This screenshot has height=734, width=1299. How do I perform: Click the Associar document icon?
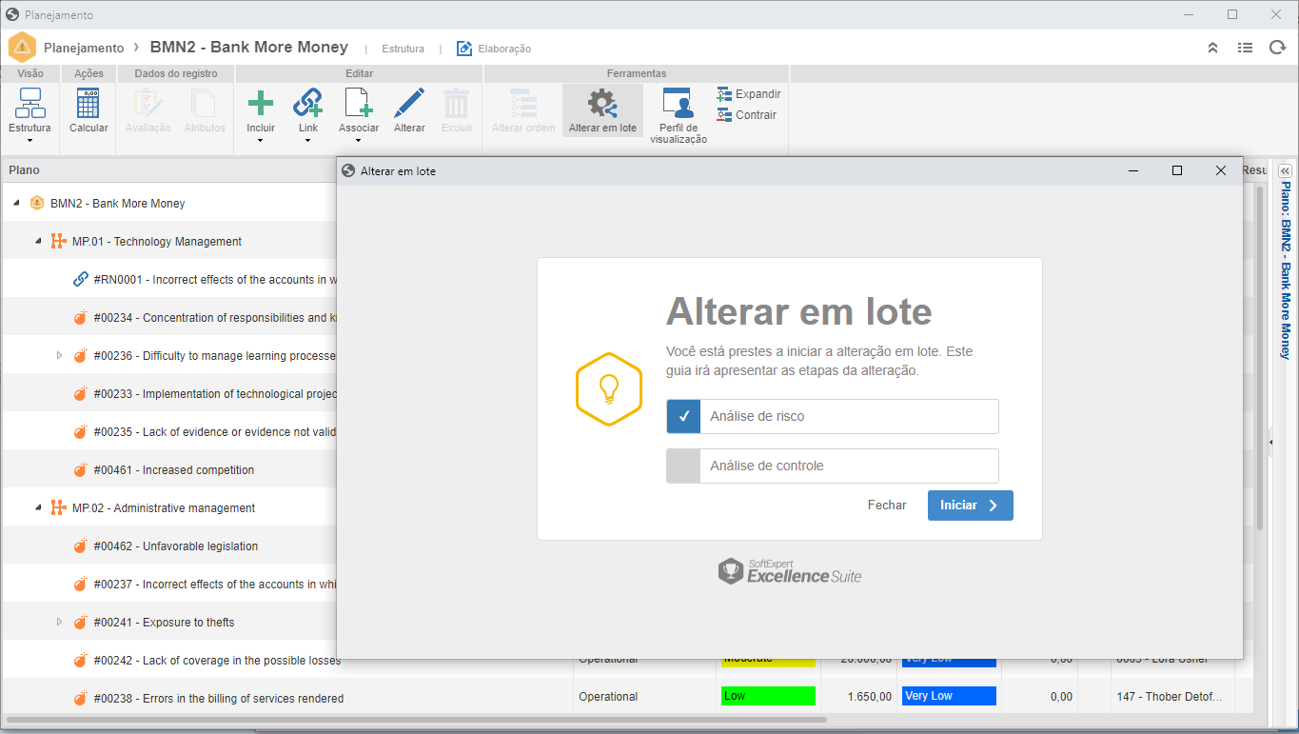tap(358, 103)
